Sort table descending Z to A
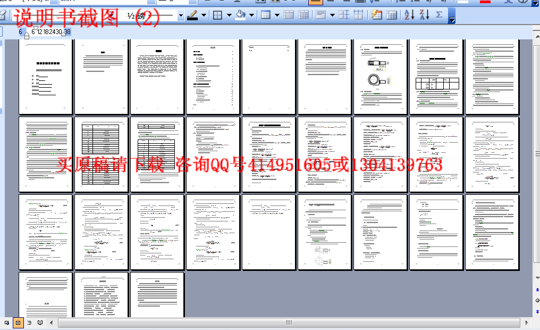The height and width of the screenshot is (330, 540). 424,15
